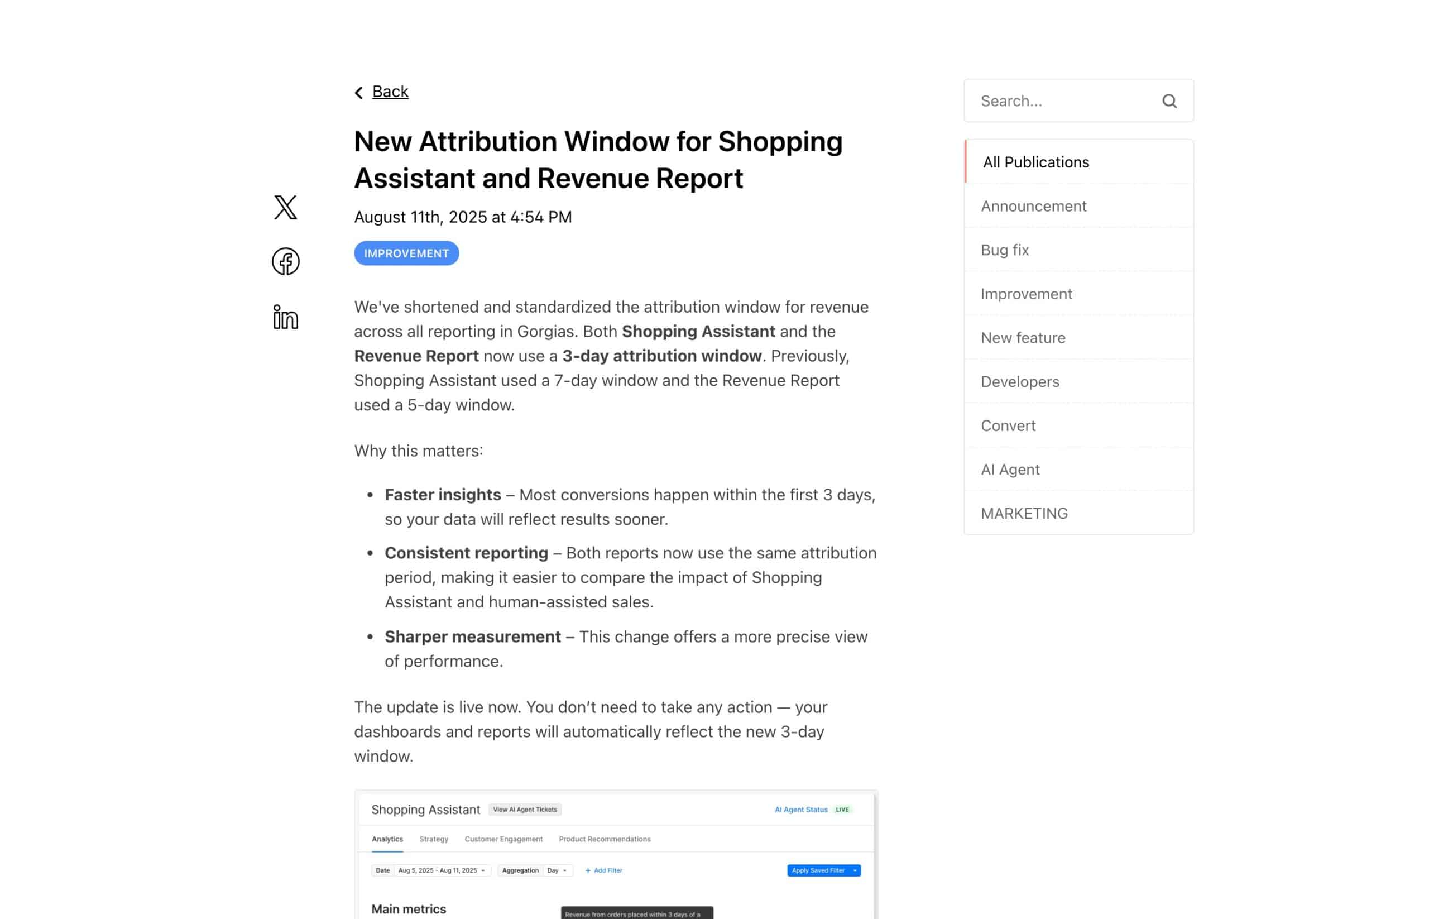Share article on Facebook
The width and height of the screenshot is (1429, 919).
point(285,261)
